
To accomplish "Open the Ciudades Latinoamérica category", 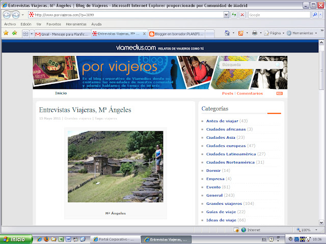I will 231,154.
